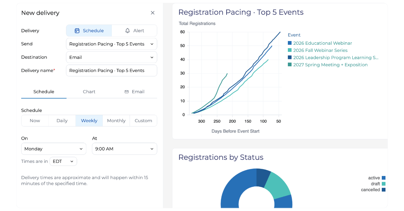Open the Send dropdown
This screenshot has height=211, width=404.
(111, 44)
